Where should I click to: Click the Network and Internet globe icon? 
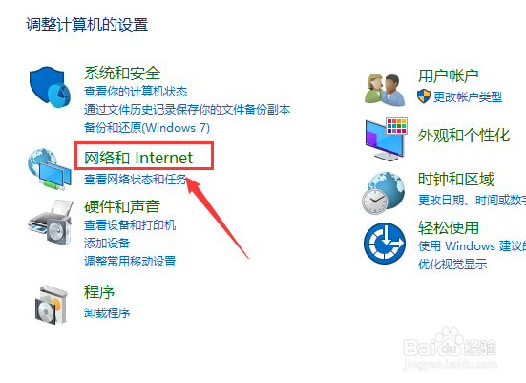pyautogui.click(x=50, y=169)
